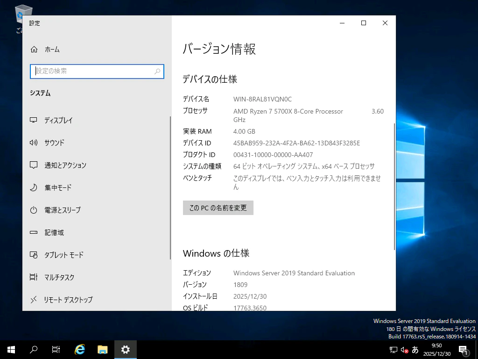This screenshot has width=478, height=359.
Task: Open the notification Action Center
Action: pos(464,349)
